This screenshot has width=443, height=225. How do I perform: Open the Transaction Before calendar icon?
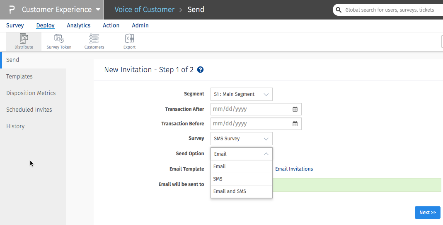295,124
